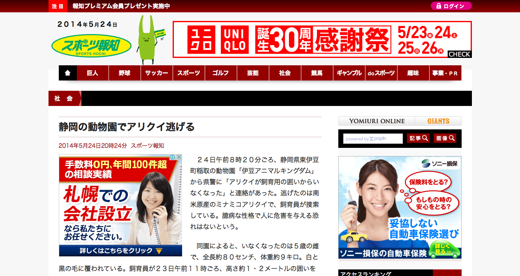Open the 競馬 menu tab

point(317,73)
